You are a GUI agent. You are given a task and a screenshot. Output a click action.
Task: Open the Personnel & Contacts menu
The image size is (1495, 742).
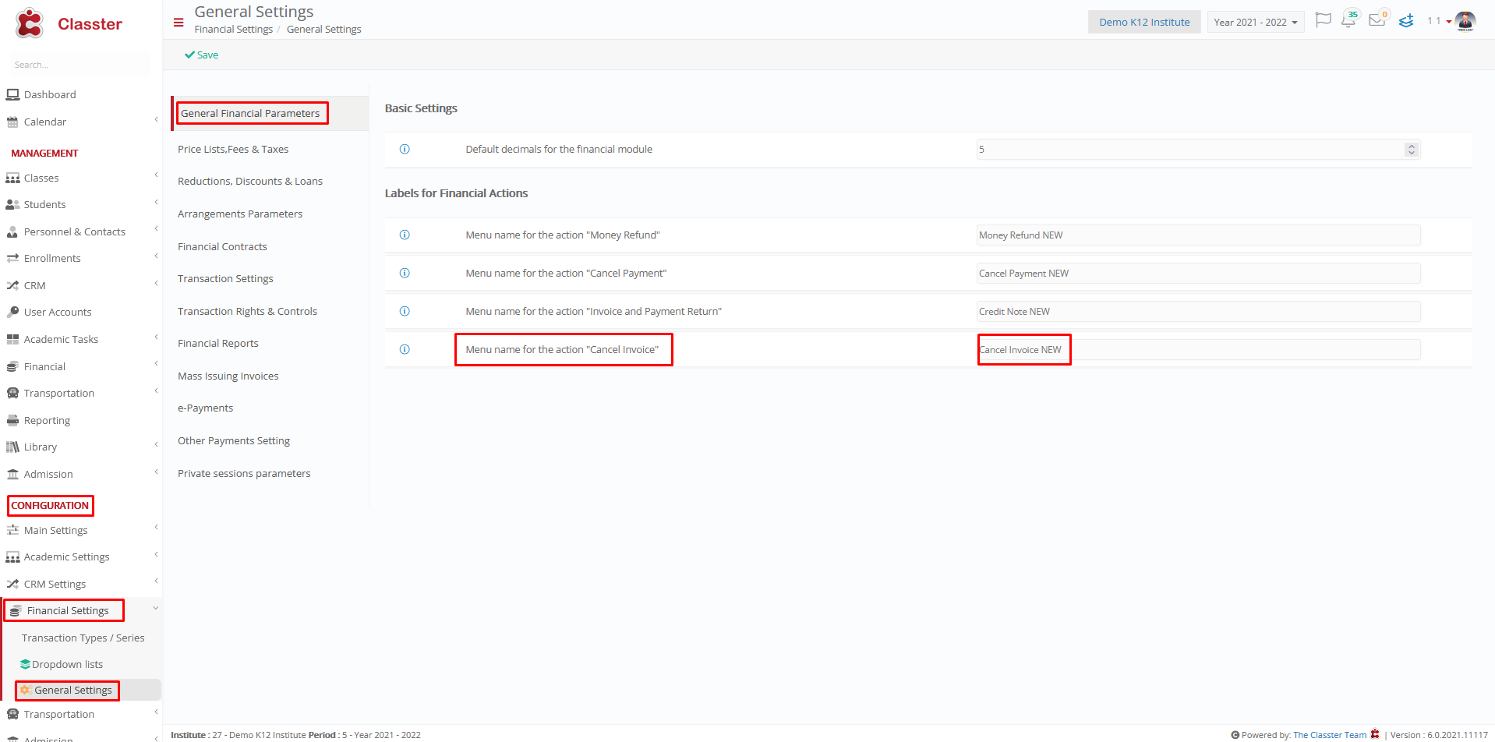(x=75, y=231)
